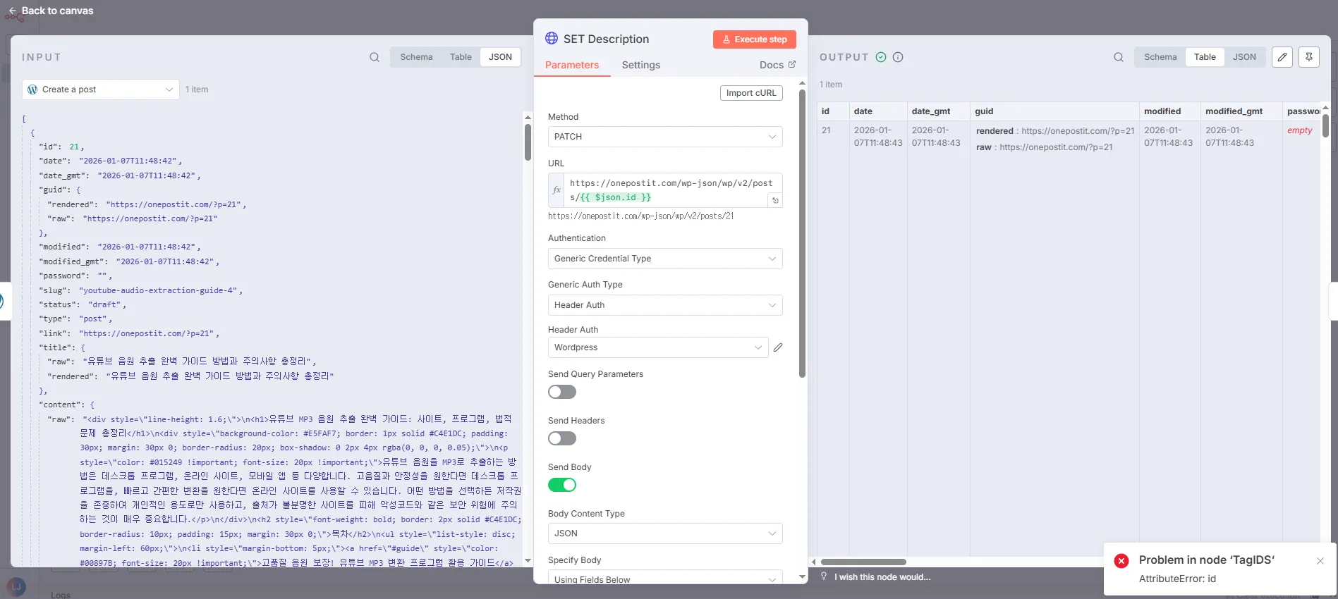
Task: Click the empty password cell value
Action: pyautogui.click(x=1299, y=130)
